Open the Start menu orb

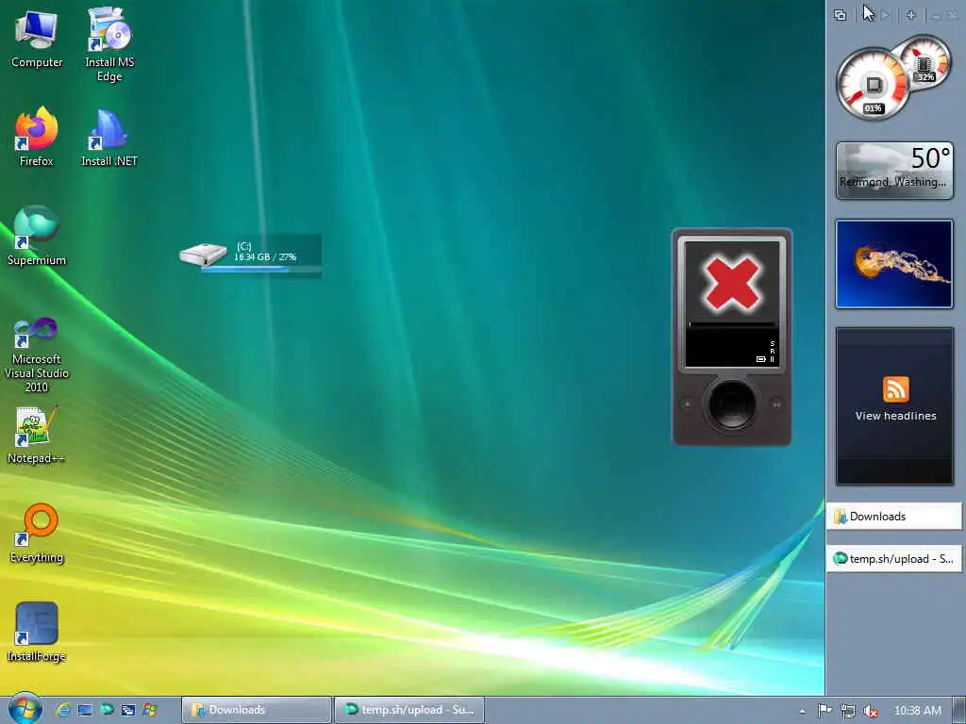25,709
